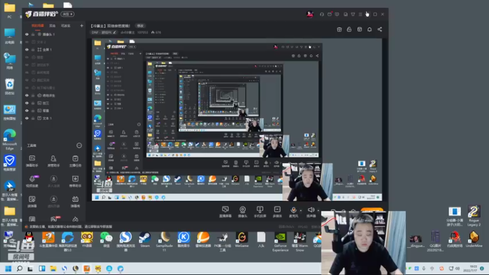Viewport: 489px width, 275px height.
Task: Open WeGame shortcut on the desktop
Action: coord(241,240)
